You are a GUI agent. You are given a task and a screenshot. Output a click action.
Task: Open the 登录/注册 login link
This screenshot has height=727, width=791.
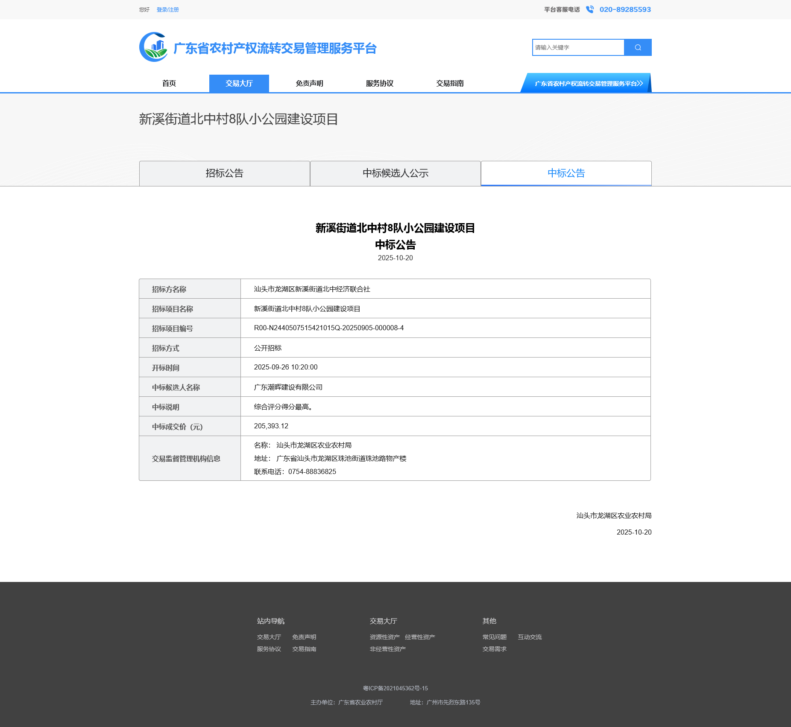[167, 10]
